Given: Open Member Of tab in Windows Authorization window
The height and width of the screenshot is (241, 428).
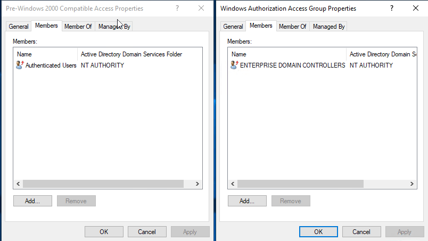Looking at the screenshot, I should point(293,27).
